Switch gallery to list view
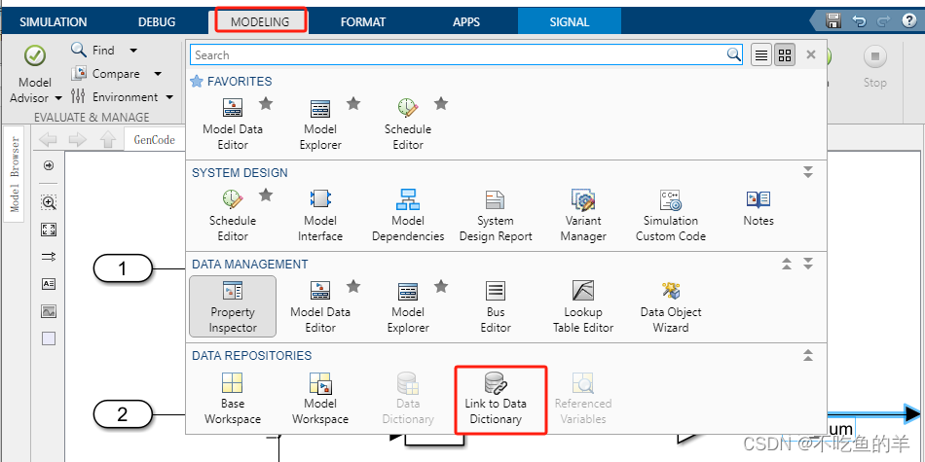Screen dimensions: 925x462 tap(761, 55)
